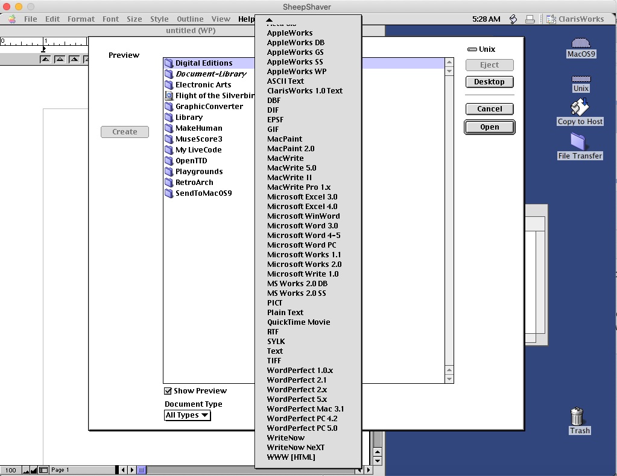Open the File menu
The height and width of the screenshot is (476, 617).
click(30, 19)
